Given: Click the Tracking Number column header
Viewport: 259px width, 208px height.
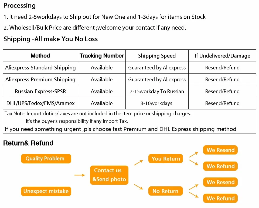Looking at the screenshot, I should (x=102, y=56).
